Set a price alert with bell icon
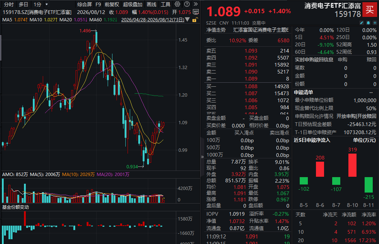Image resolution: width=379 pixels, height=244 pixels. click(368, 23)
